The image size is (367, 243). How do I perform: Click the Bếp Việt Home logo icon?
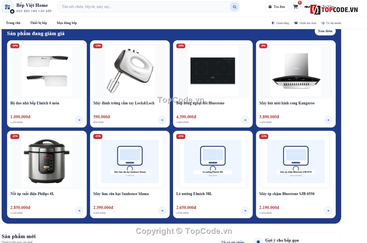(7, 7)
